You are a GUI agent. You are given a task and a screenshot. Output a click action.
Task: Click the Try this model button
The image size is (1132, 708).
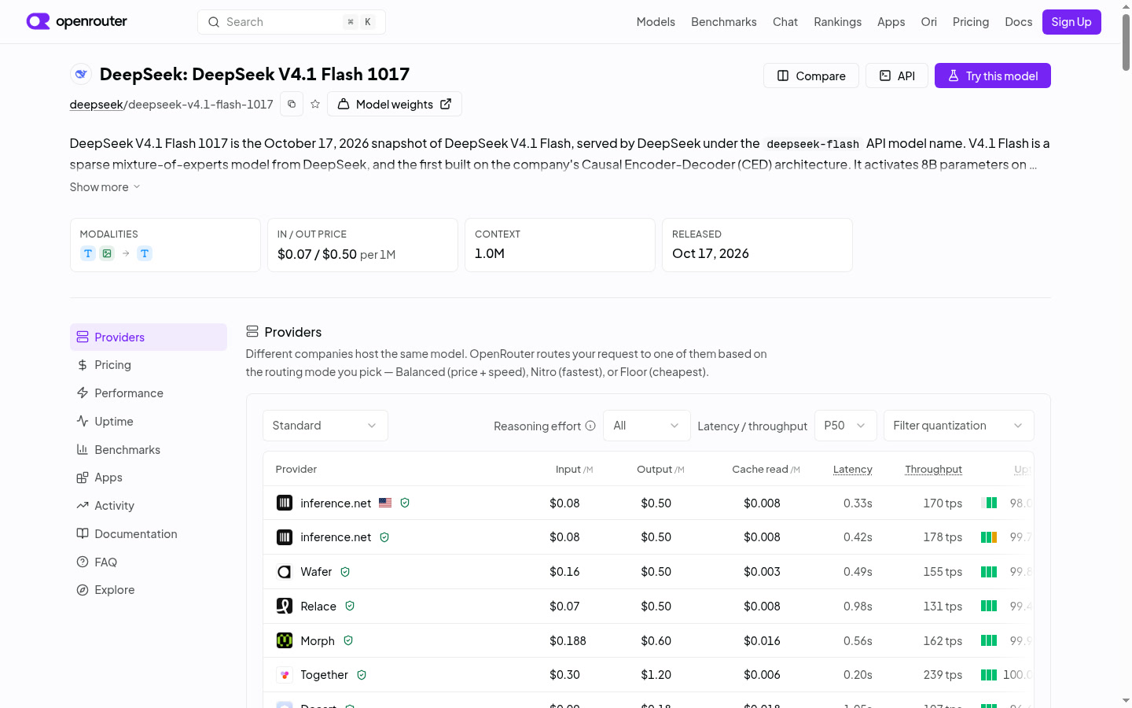(993, 76)
